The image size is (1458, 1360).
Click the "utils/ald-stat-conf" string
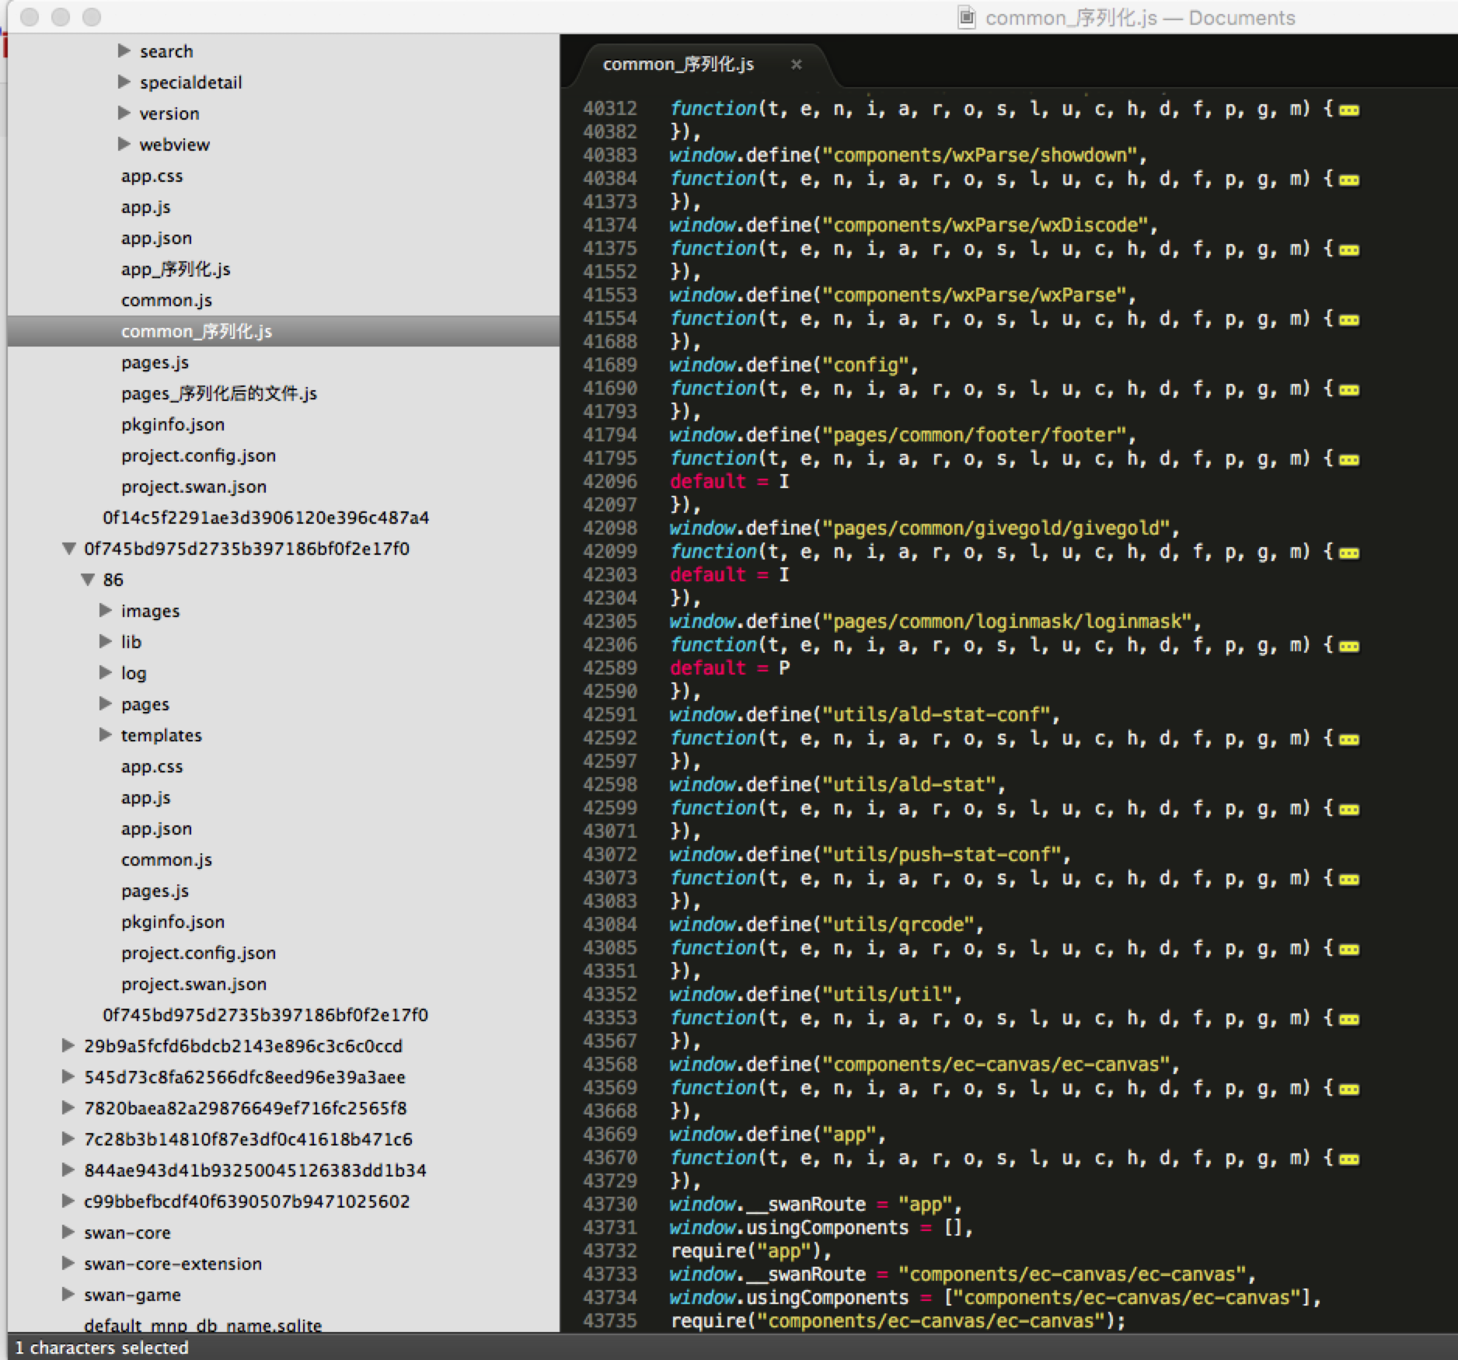(936, 715)
